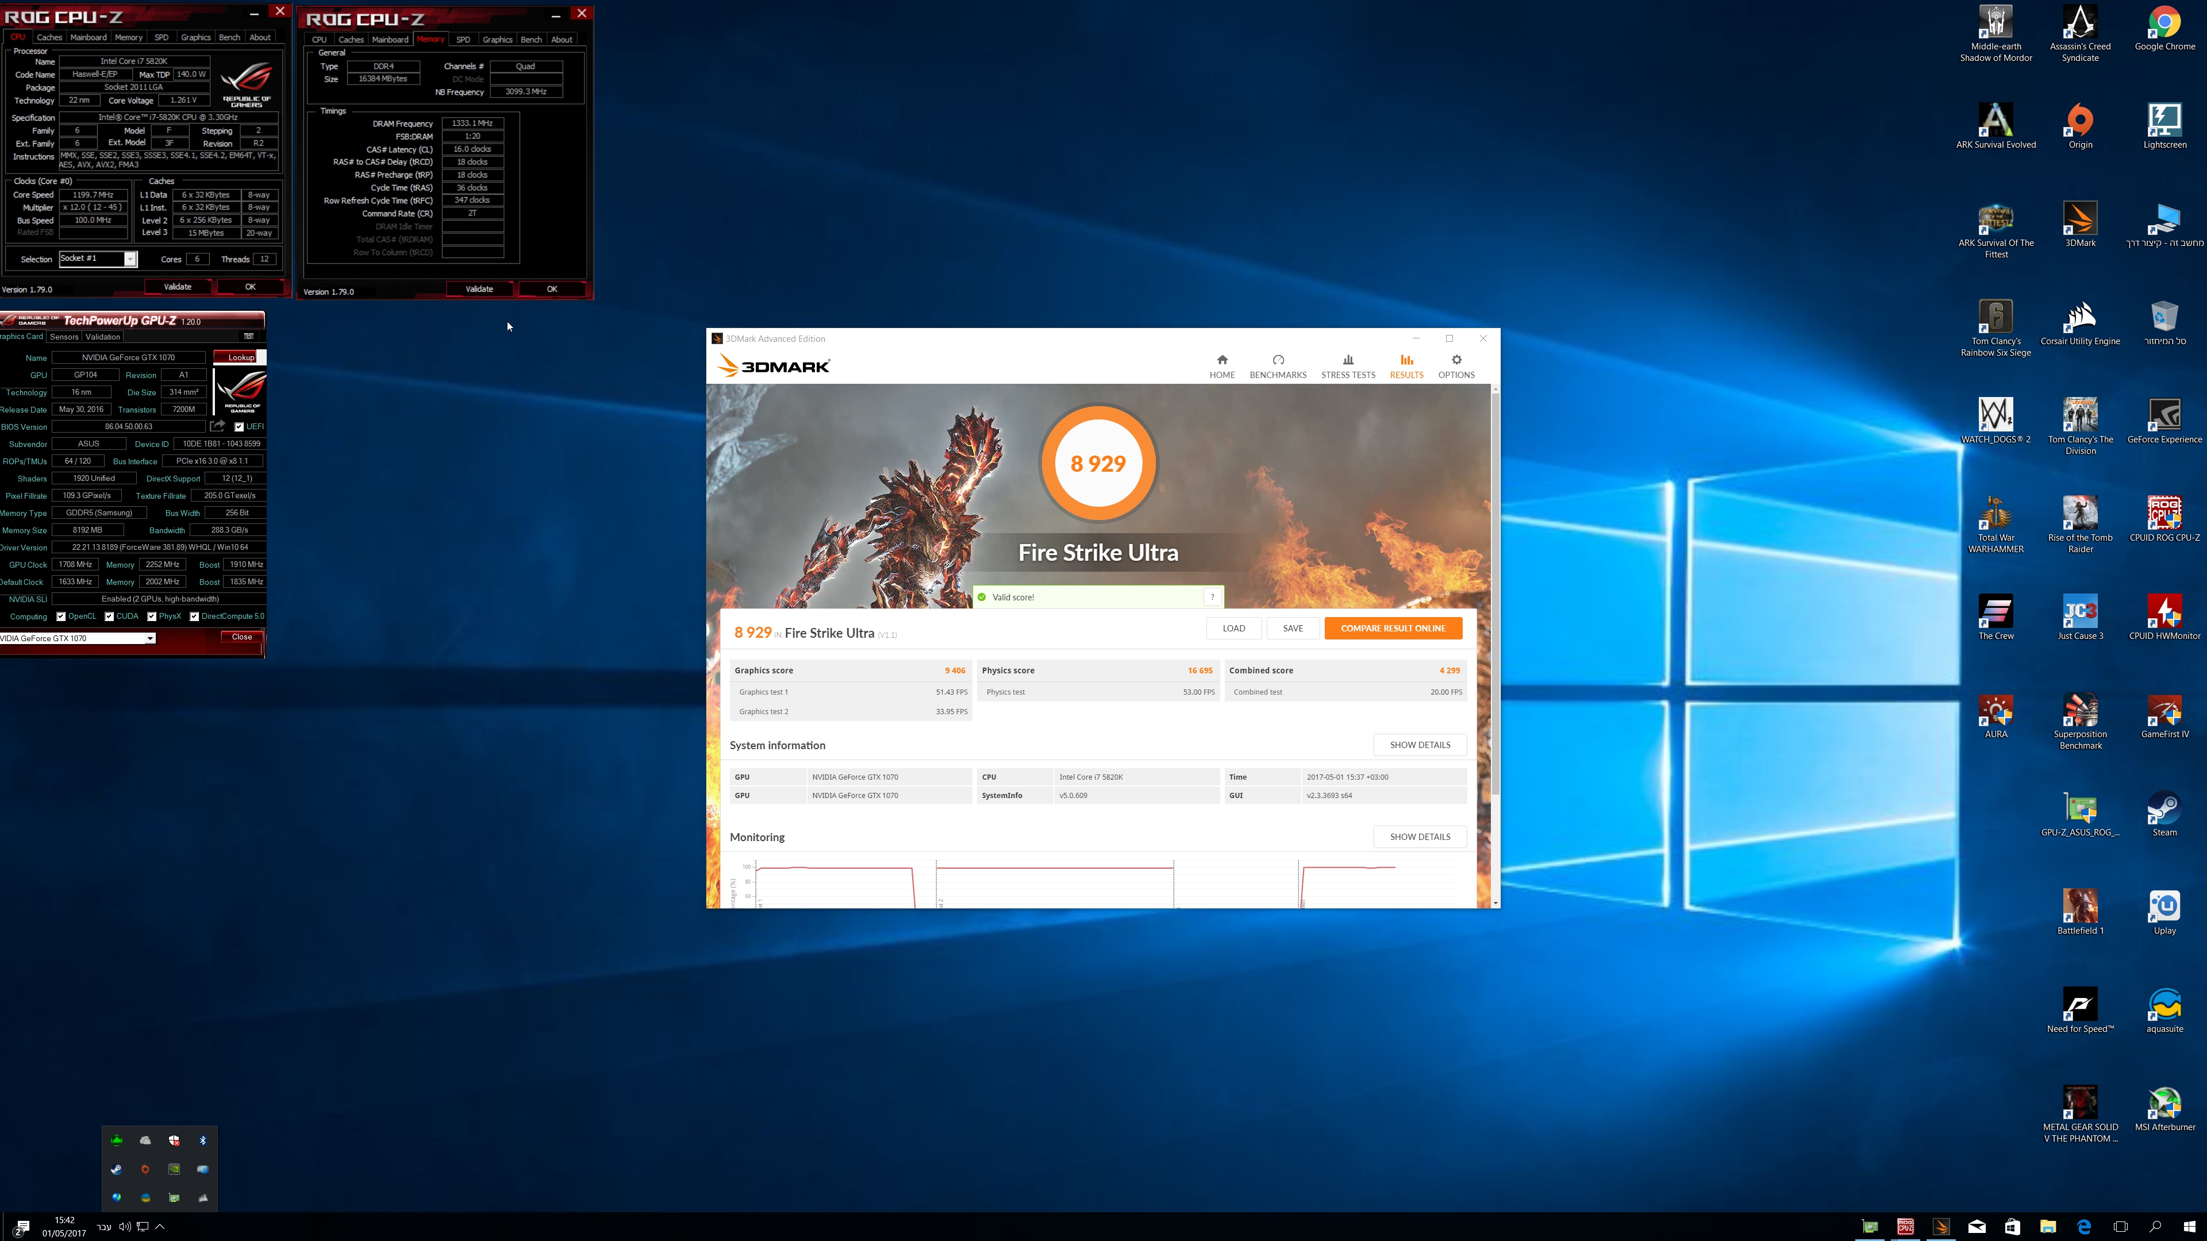
Task: Click the Valid score question mark button
Action: pyautogui.click(x=1212, y=597)
